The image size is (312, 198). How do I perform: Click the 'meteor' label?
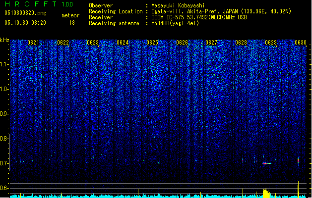(x=70, y=15)
